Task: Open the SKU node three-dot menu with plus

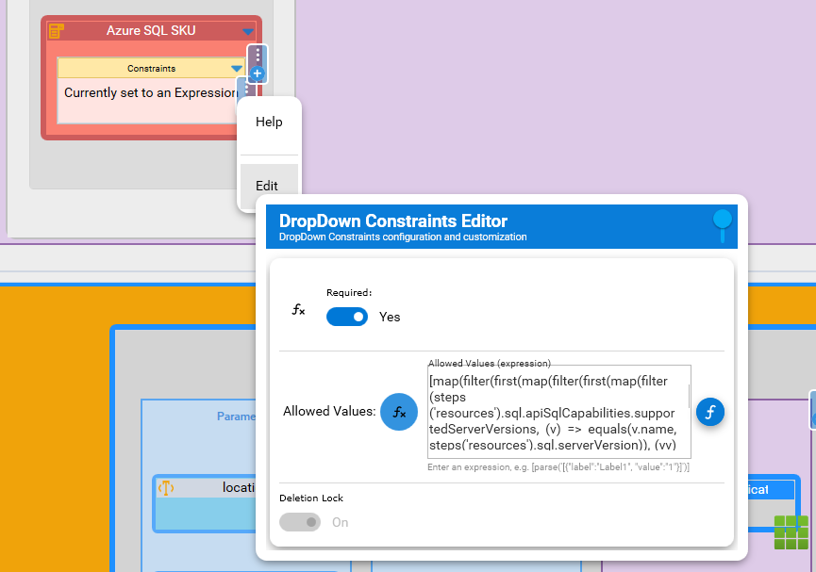Action: tap(258, 63)
